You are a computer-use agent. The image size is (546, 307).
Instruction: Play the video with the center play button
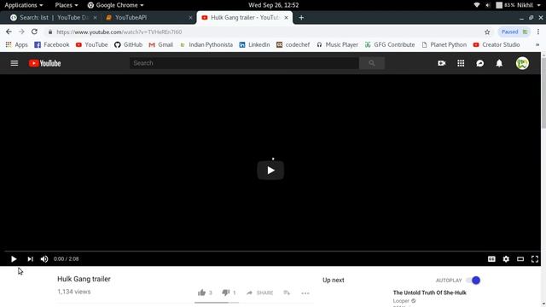(x=270, y=171)
